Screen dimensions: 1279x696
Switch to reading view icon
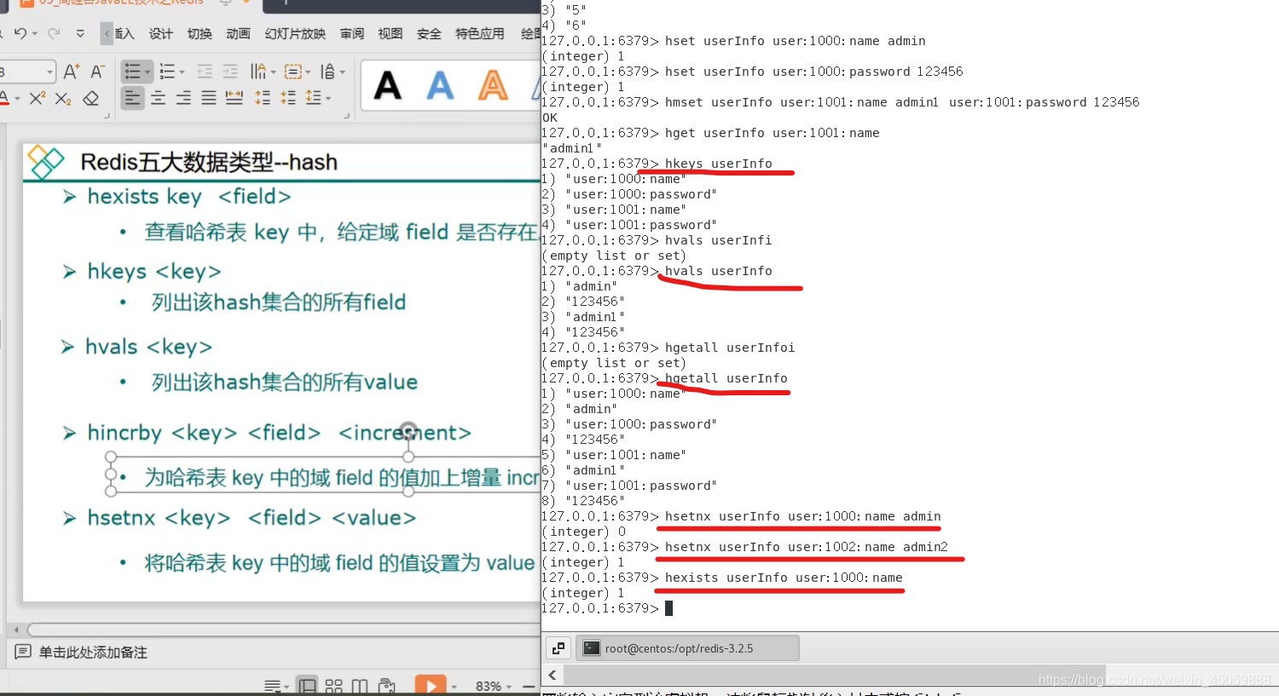click(x=360, y=686)
